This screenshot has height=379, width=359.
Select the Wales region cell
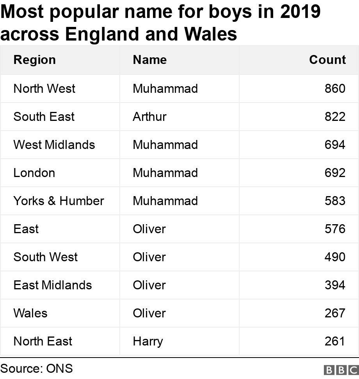(30, 313)
